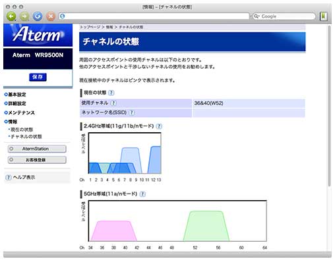Click the stop loading X button
The height and width of the screenshot is (261, 335).
[51, 16]
